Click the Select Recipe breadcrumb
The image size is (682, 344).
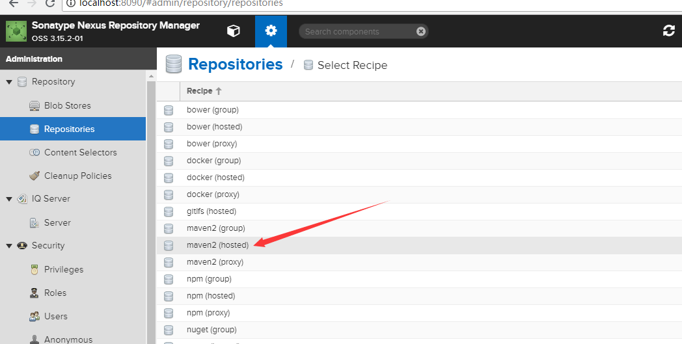click(x=352, y=65)
